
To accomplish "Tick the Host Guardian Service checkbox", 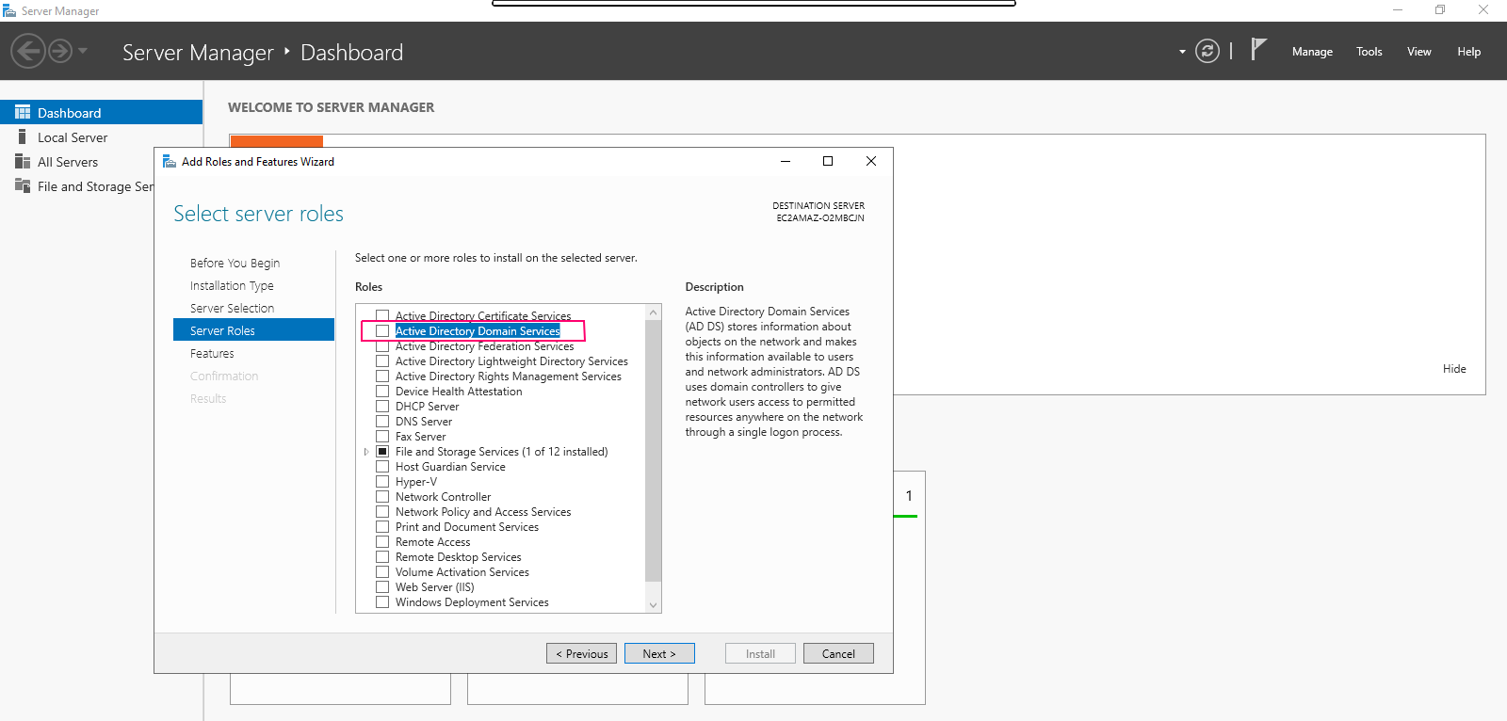I will coord(382,467).
